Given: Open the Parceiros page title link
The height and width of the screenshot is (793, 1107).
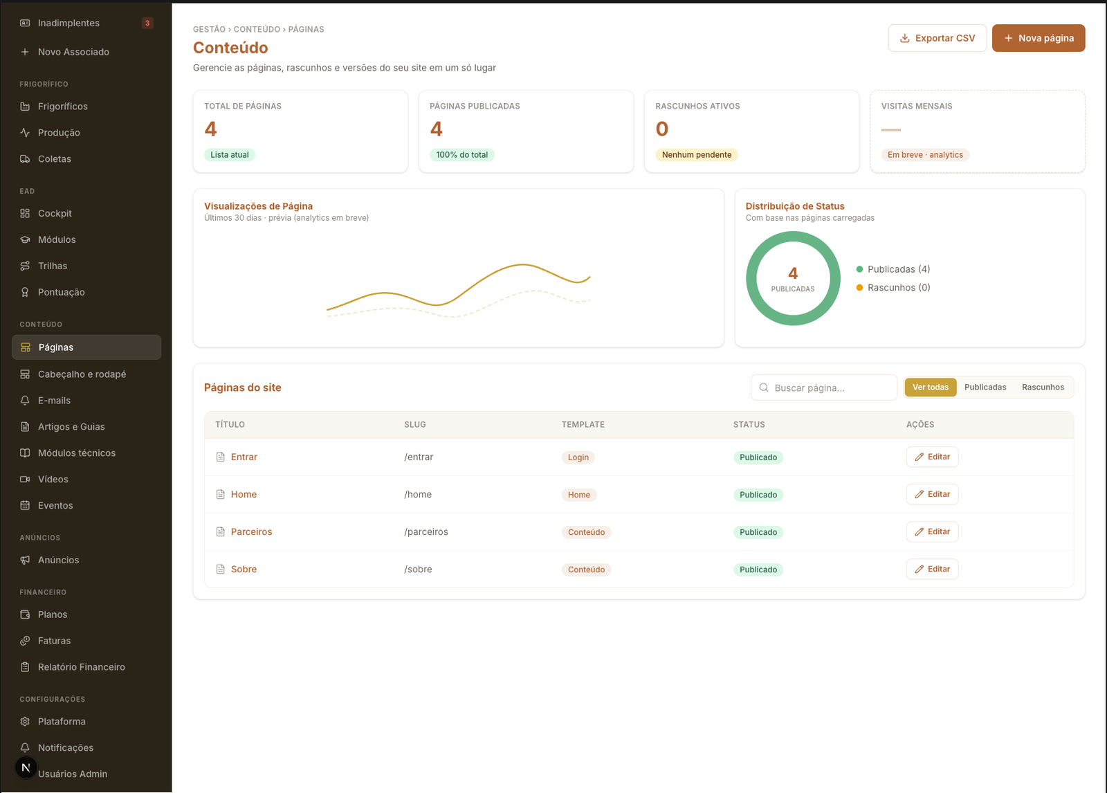Looking at the screenshot, I should coord(251,532).
